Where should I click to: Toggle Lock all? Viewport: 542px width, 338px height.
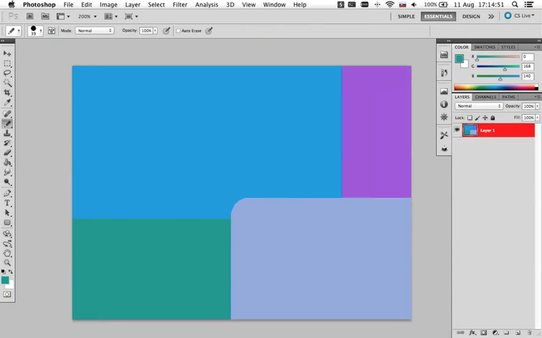493,118
